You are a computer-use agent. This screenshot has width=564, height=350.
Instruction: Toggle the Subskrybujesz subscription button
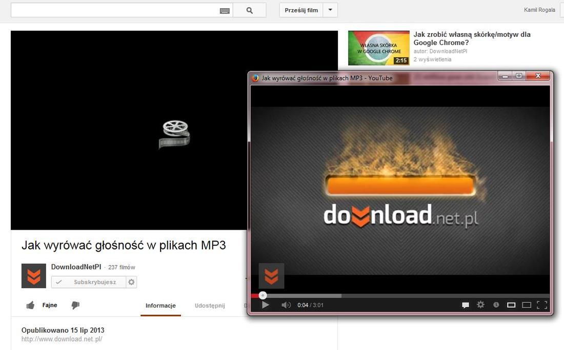pyautogui.click(x=89, y=282)
